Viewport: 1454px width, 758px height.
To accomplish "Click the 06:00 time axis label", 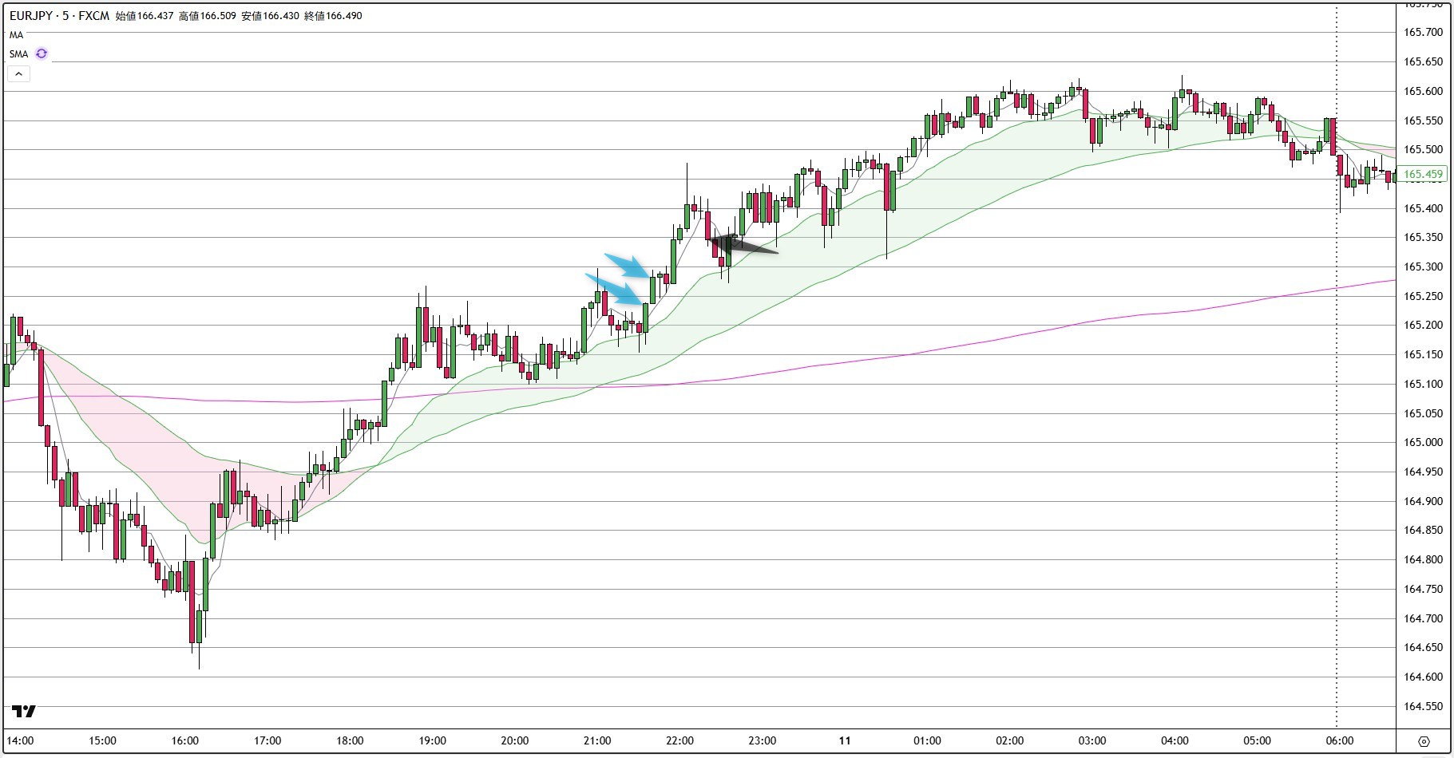I will [x=1340, y=740].
